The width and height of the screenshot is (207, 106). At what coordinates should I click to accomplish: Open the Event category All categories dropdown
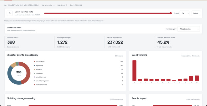click(189, 29)
